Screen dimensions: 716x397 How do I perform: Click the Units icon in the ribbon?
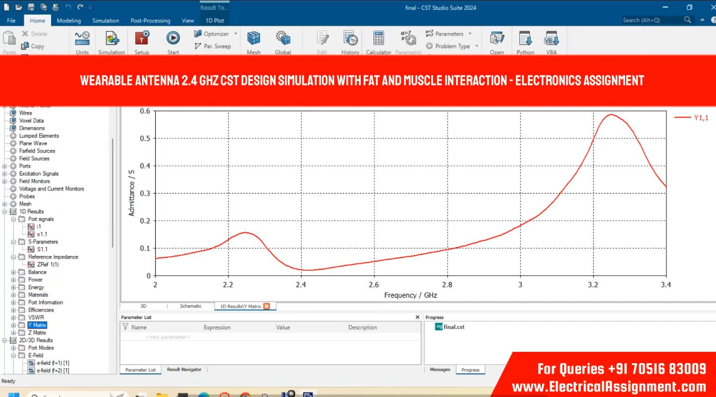82,38
